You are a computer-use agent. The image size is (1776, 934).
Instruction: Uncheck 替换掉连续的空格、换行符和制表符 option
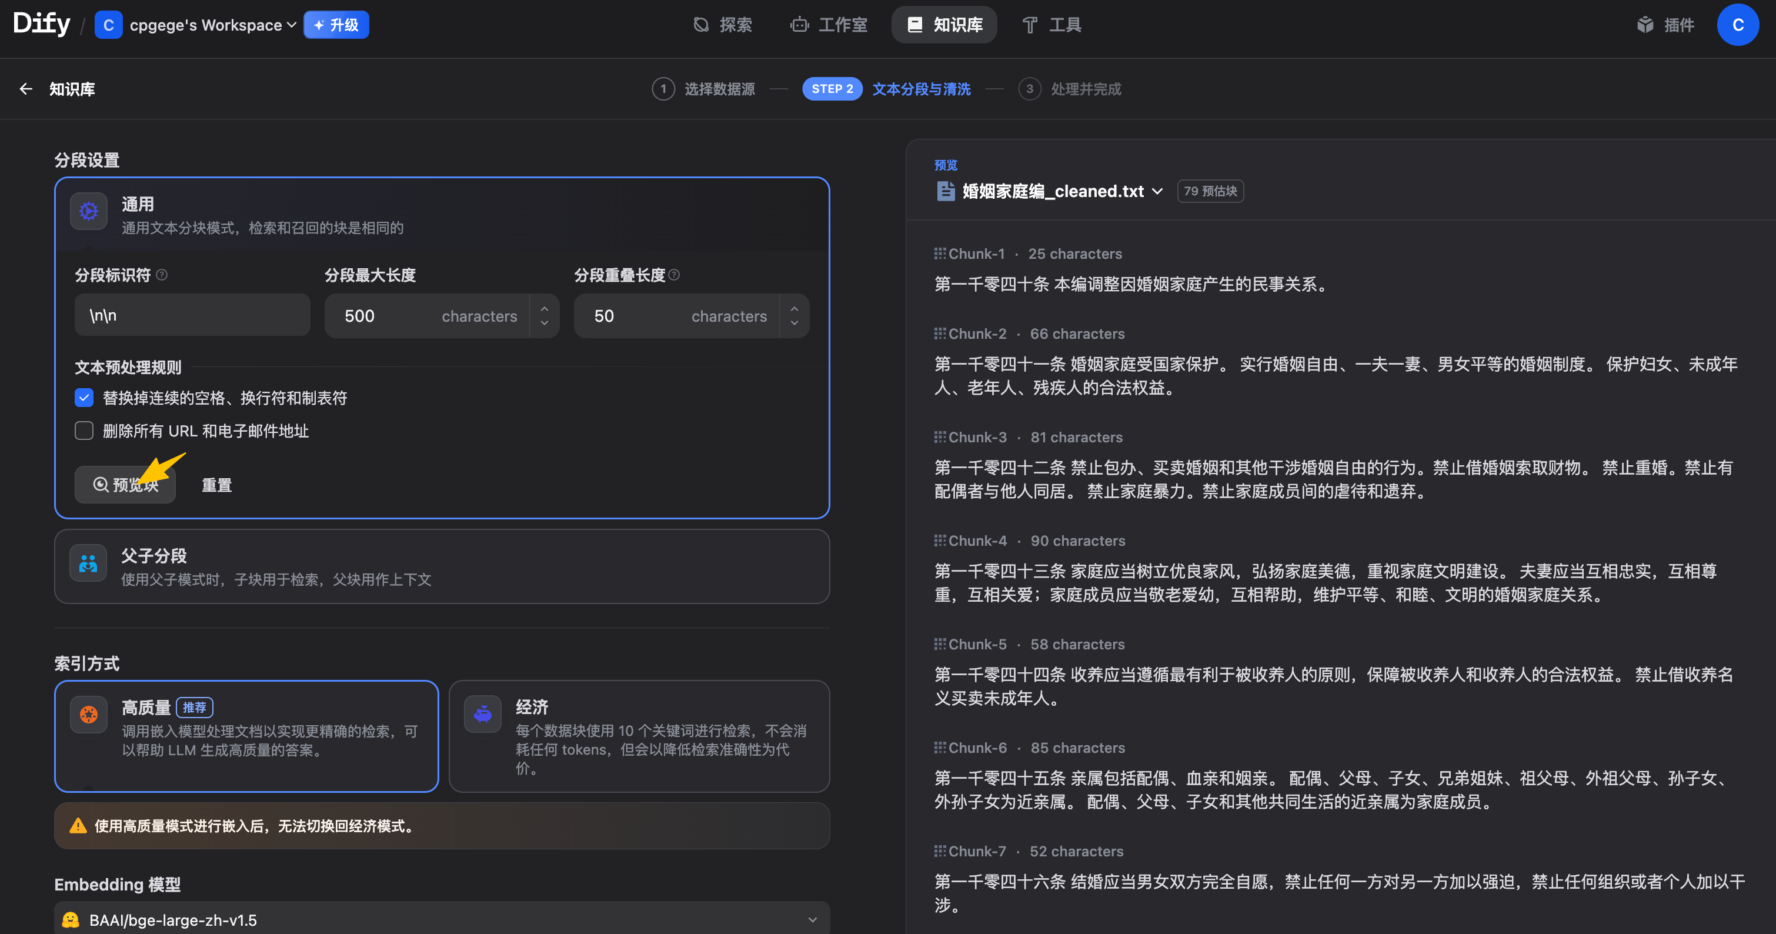tap(84, 398)
